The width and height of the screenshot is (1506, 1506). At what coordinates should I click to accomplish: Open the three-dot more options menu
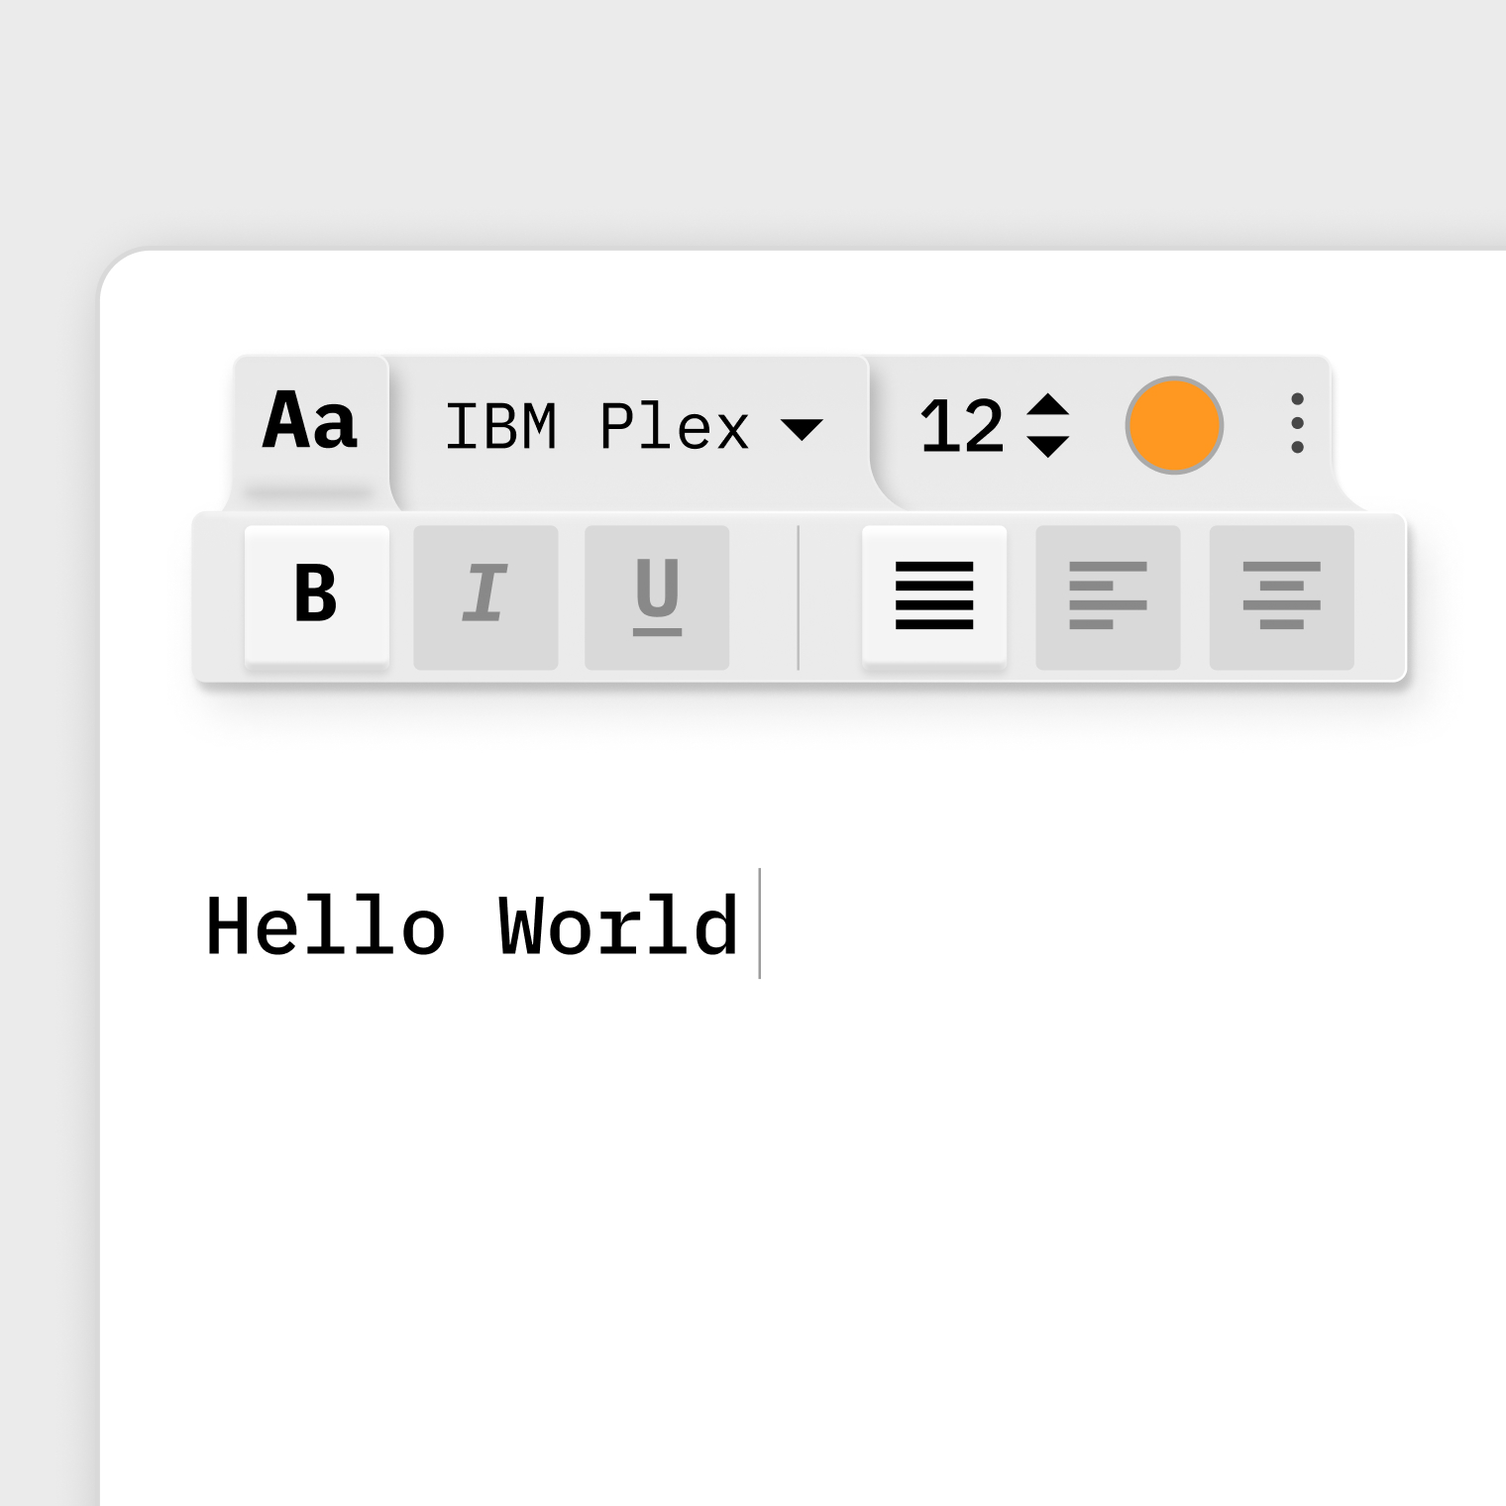(x=1297, y=423)
